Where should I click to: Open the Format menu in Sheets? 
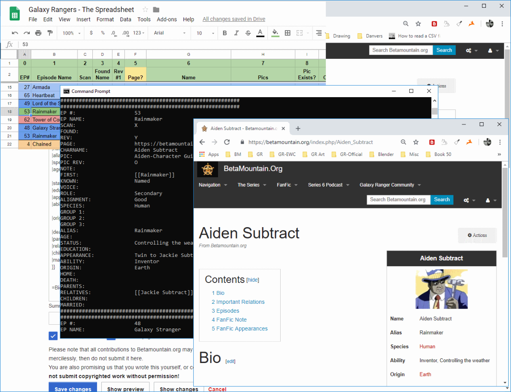click(105, 19)
